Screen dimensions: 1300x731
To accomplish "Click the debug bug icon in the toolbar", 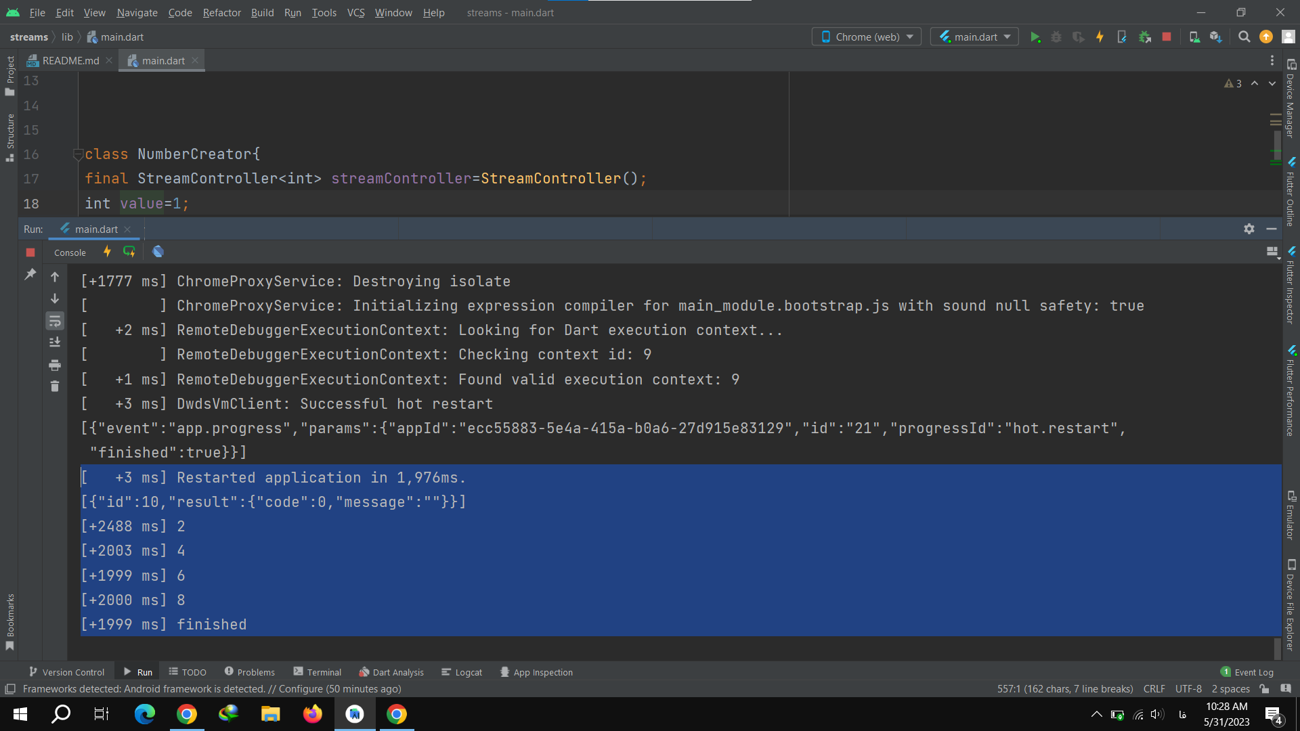I will [1056, 37].
